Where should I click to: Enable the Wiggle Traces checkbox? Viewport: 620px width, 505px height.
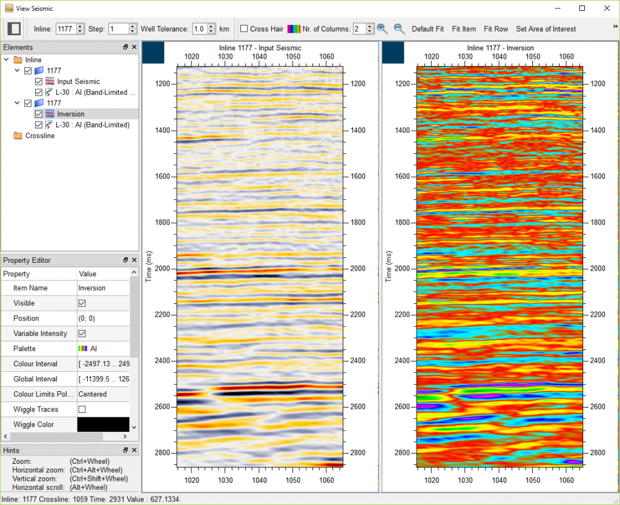pos(82,409)
